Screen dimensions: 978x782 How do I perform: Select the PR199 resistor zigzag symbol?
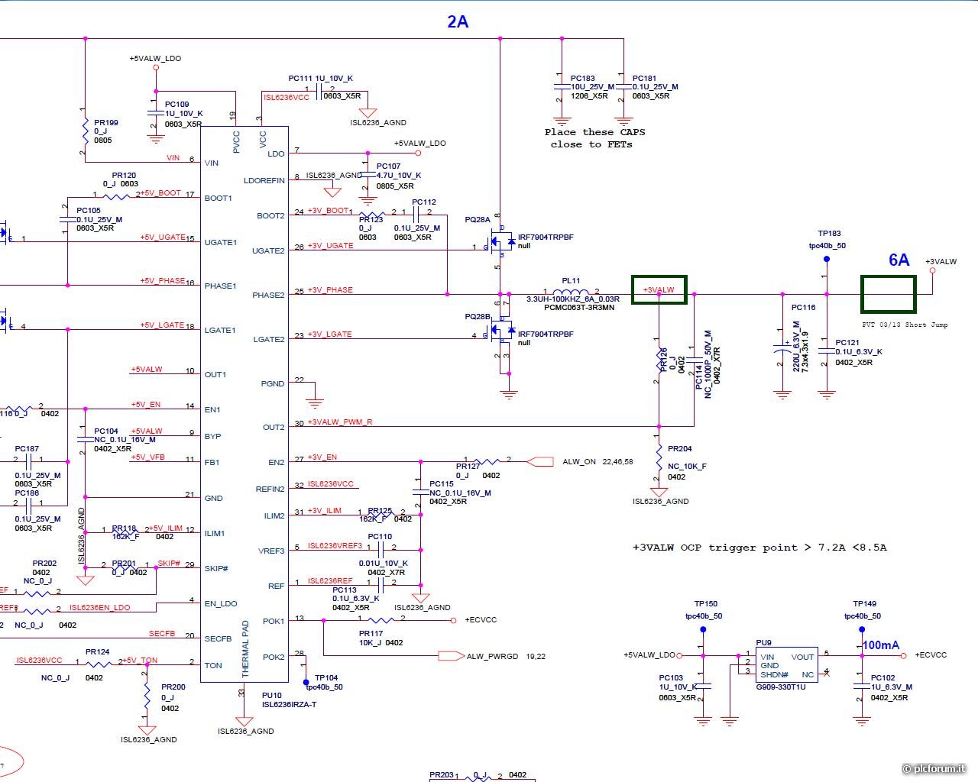[x=85, y=131]
